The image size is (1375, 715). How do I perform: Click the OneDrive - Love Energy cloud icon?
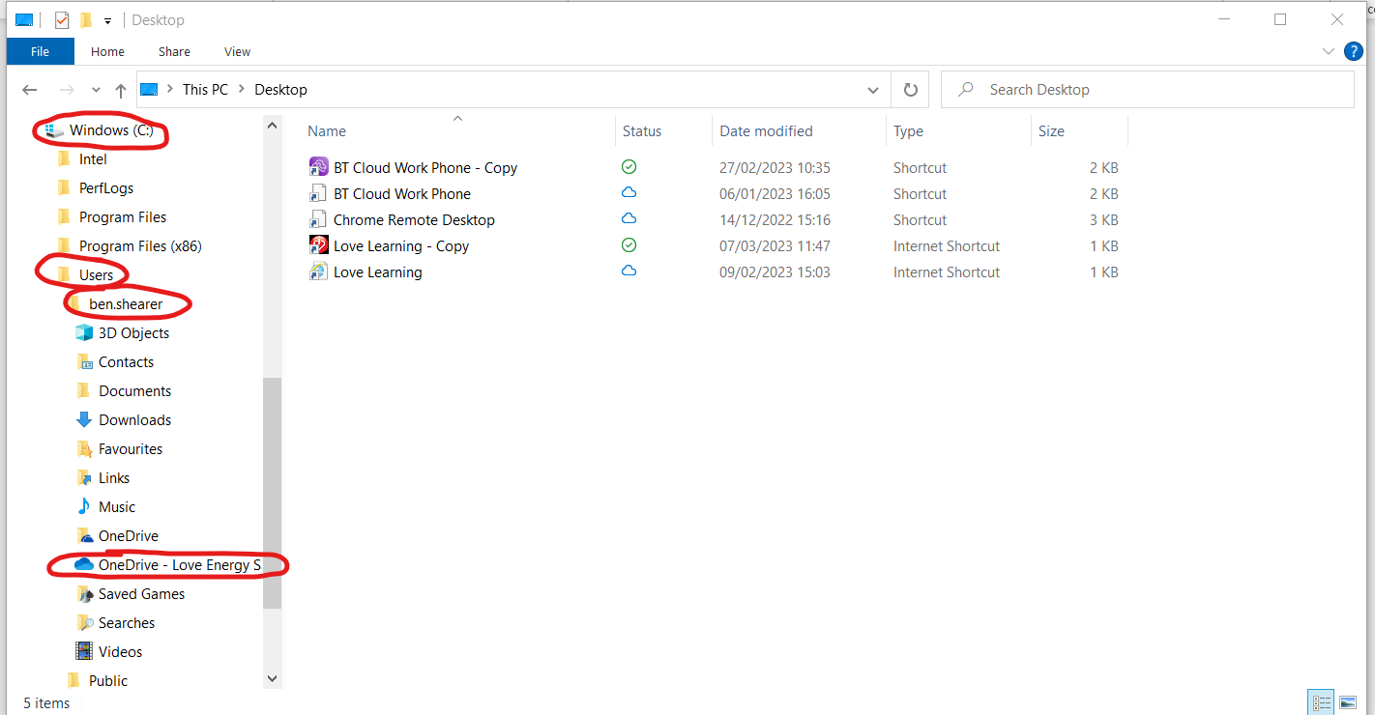click(84, 564)
